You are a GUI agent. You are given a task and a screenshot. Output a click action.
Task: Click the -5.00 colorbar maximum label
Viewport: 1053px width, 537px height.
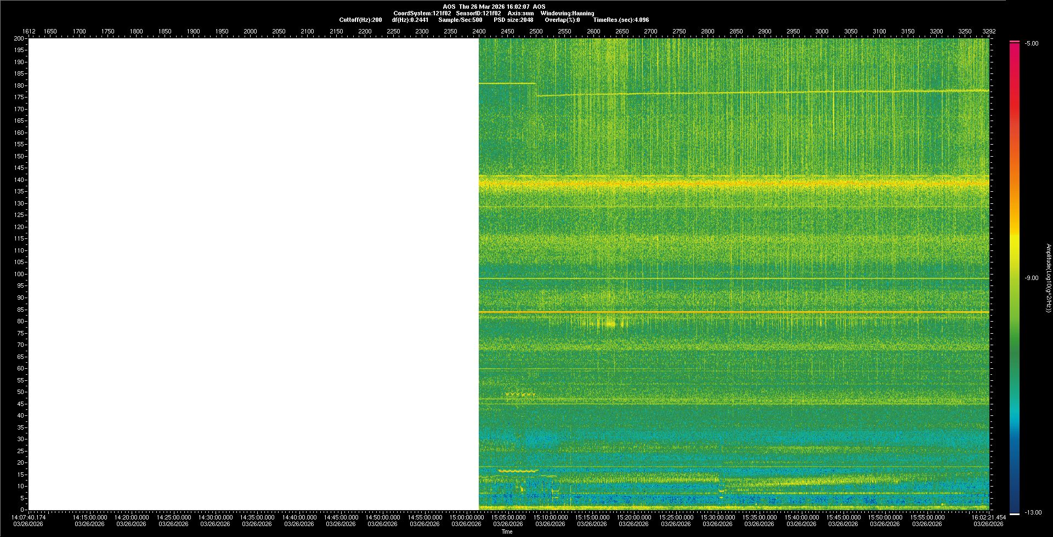[1032, 43]
